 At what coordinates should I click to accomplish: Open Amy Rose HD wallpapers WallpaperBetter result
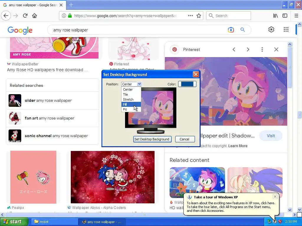tap(47, 70)
